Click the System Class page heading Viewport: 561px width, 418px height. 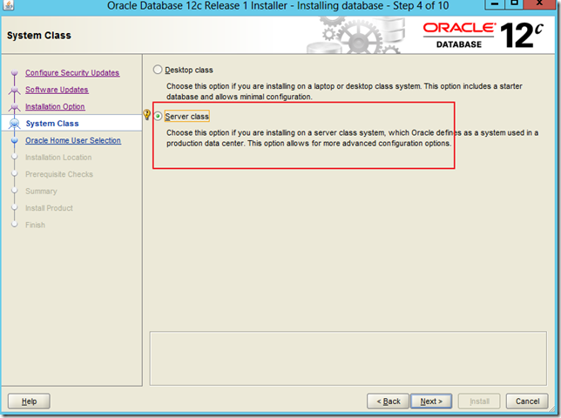(39, 36)
